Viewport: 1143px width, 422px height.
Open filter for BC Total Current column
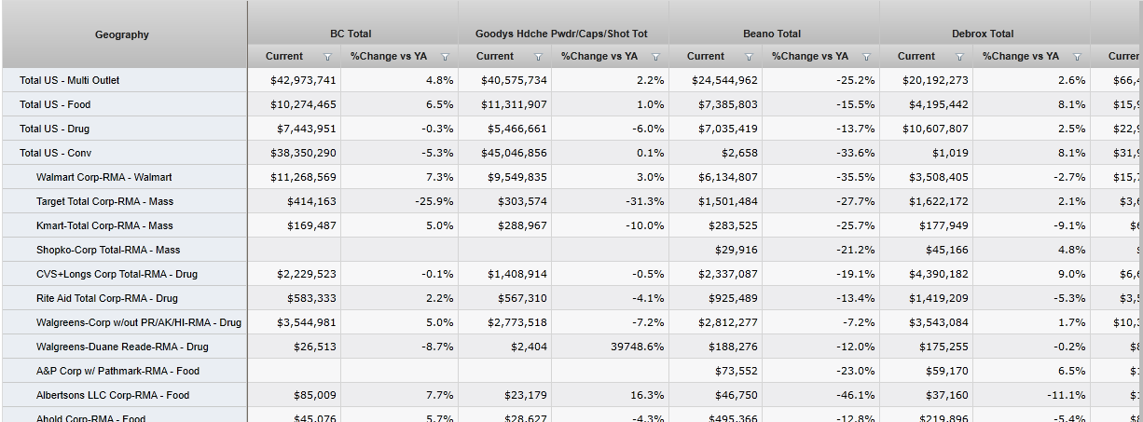click(327, 57)
